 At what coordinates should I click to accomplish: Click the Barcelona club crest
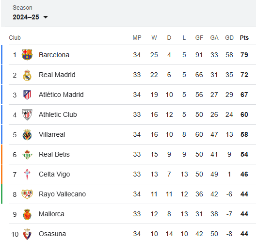point(27,55)
